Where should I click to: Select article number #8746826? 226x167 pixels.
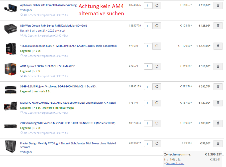point(135,5)
